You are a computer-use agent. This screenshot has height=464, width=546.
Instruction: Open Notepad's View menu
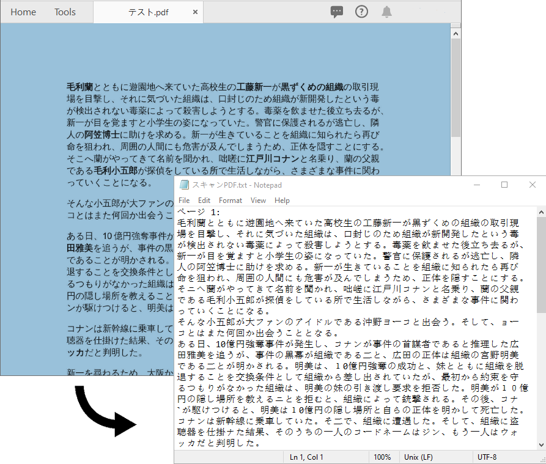point(258,200)
